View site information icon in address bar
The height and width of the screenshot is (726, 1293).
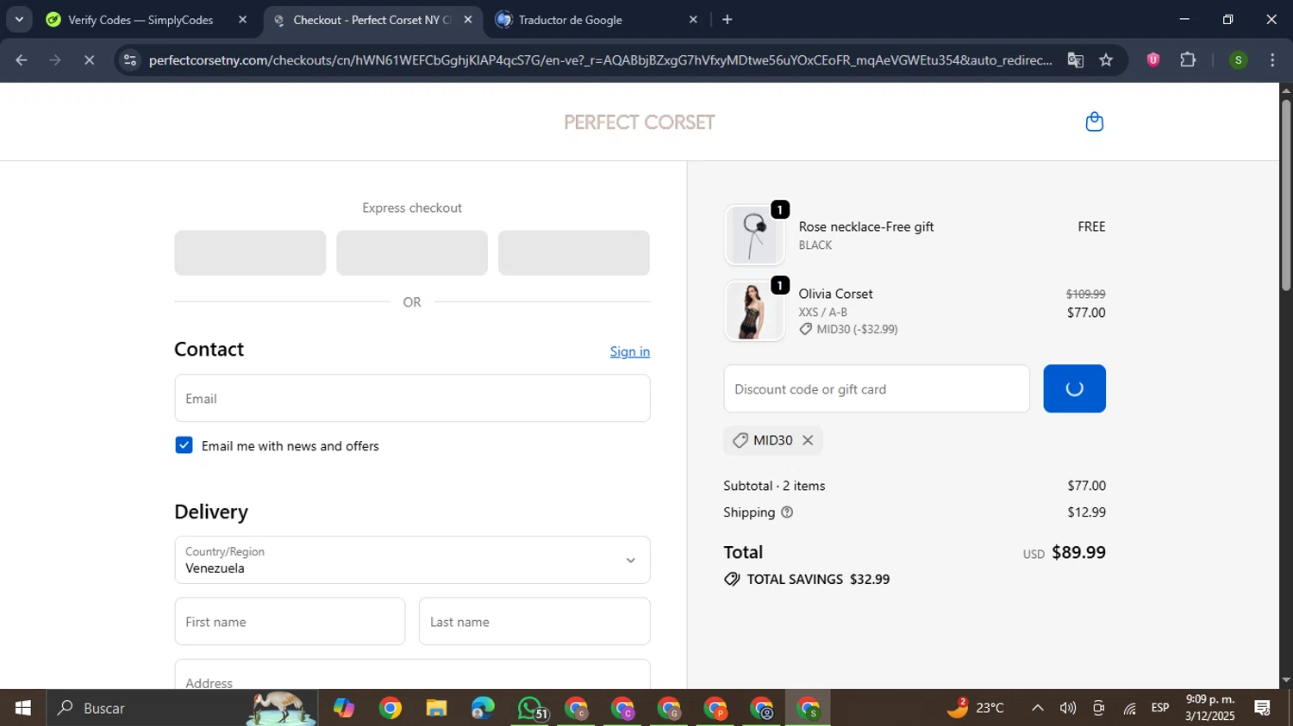point(130,60)
